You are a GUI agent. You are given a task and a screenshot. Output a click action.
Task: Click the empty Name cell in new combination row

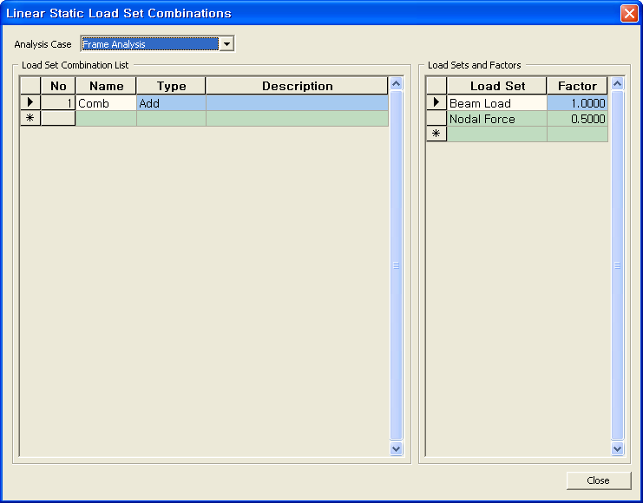[106, 119]
